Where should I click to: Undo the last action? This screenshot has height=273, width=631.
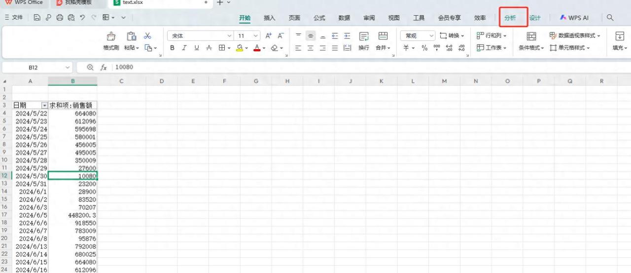click(x=82, y=18)
